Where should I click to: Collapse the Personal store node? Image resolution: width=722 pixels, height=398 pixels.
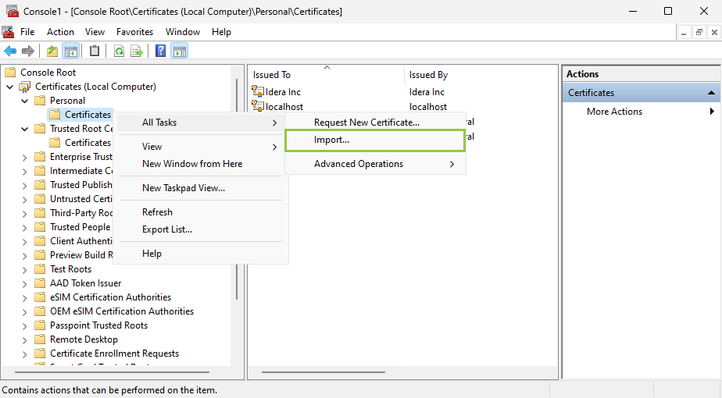click(x=25, y=101)
